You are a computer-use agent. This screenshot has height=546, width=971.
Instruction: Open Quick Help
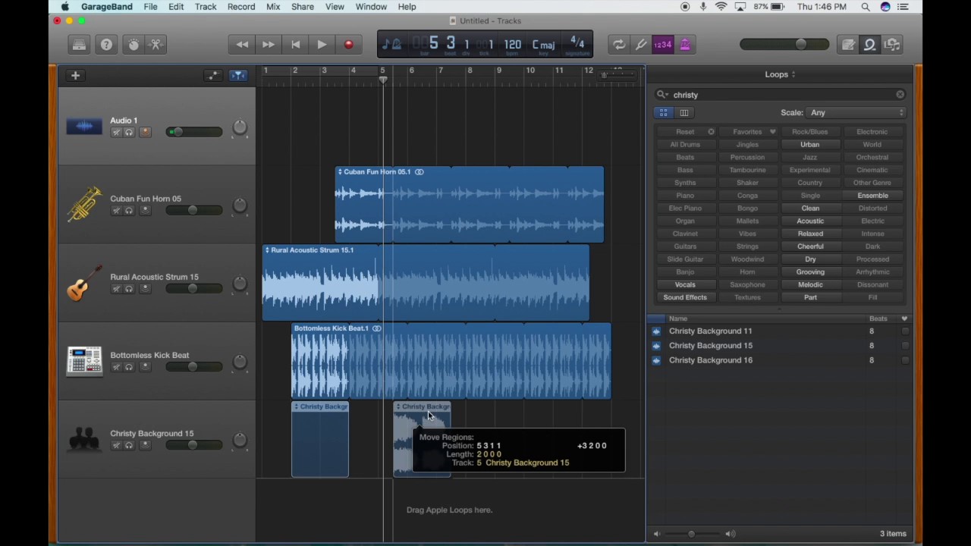(x=106, y=45)
